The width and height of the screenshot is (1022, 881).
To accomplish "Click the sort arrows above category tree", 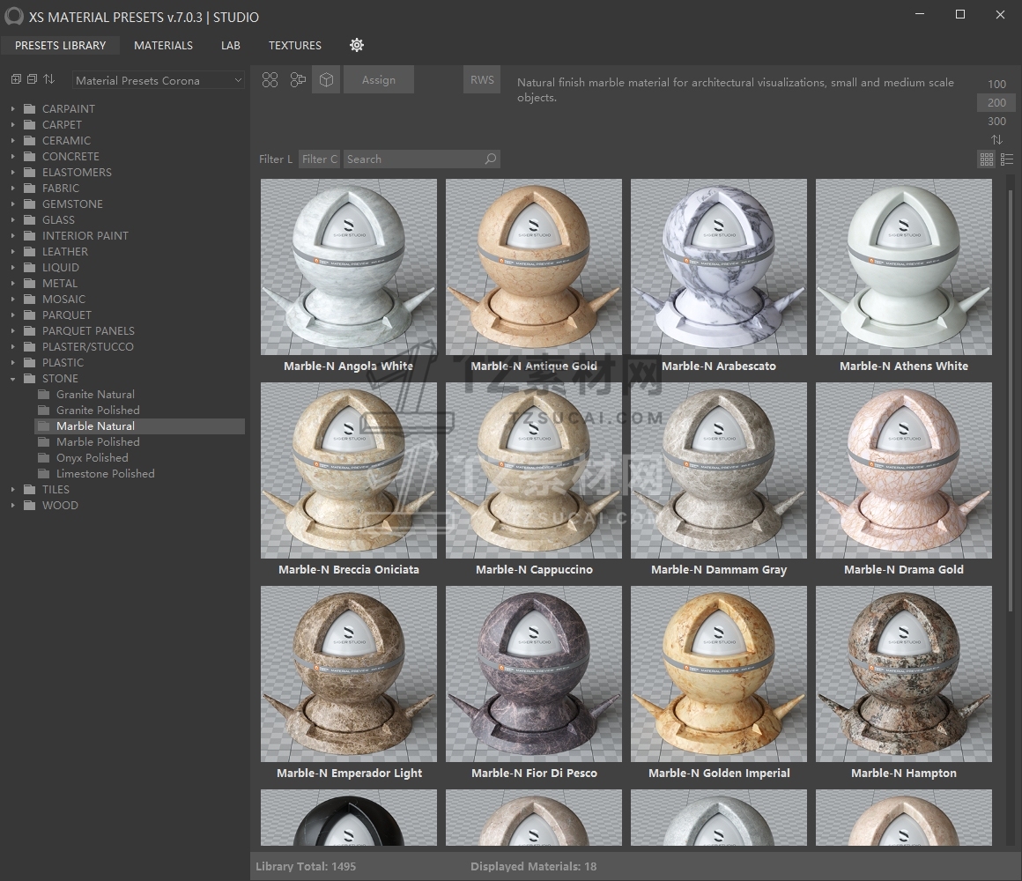I will pos(48,79).
